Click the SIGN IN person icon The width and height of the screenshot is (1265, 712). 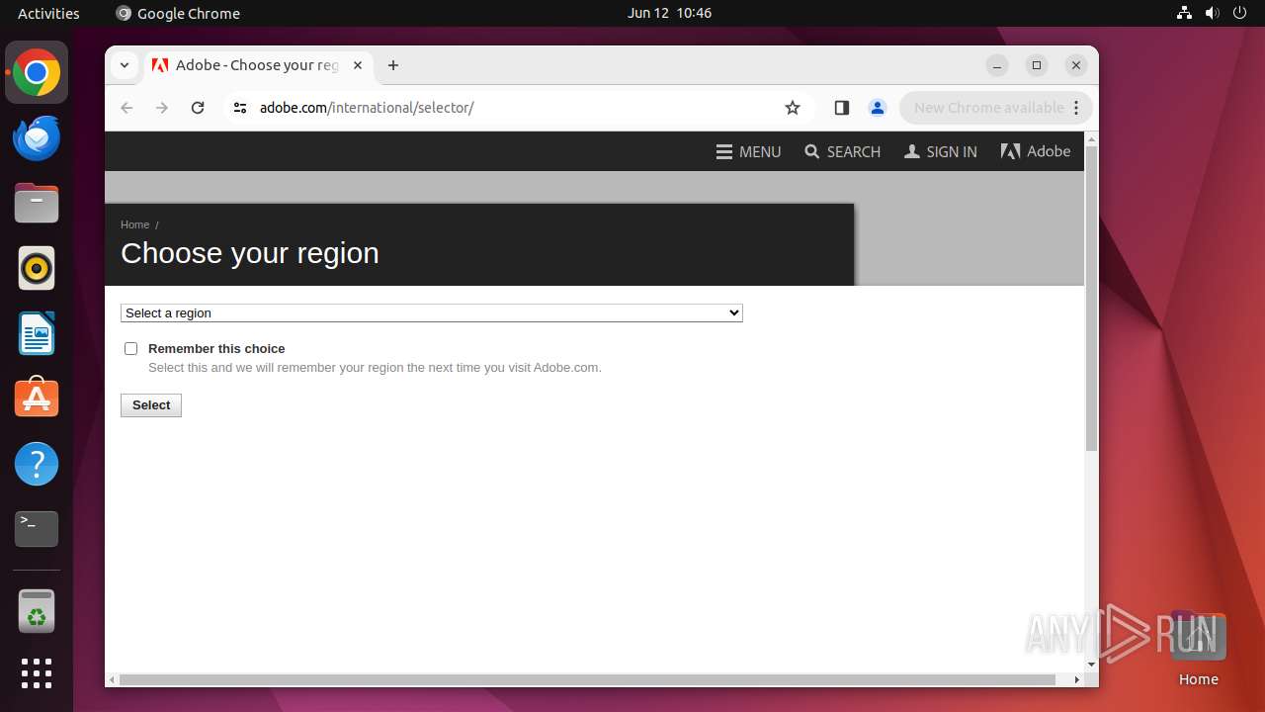(912, 151)
